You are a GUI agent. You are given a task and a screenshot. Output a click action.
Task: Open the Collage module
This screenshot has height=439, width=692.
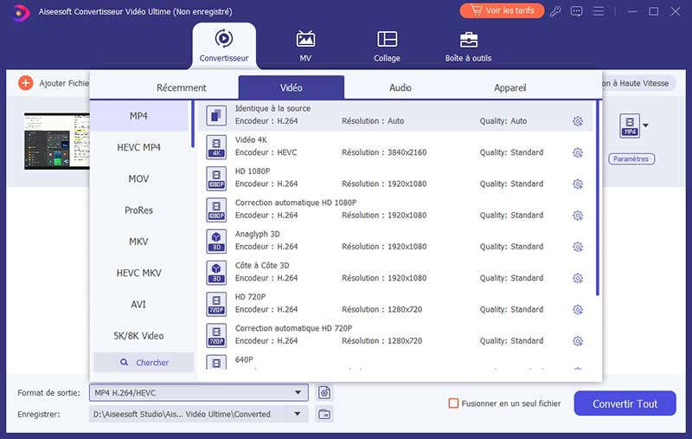tap(387, 46)
